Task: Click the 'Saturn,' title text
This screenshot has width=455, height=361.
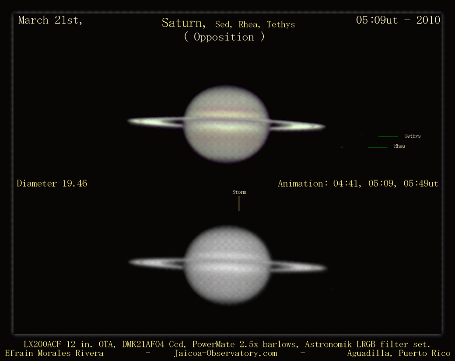Action: [184, 23]
